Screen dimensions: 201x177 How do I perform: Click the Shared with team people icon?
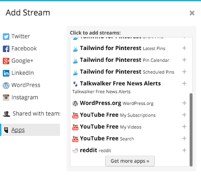(x=6, y=114)
